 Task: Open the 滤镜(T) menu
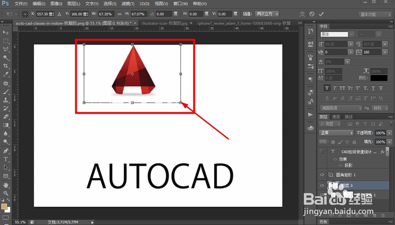click(128, 4)
